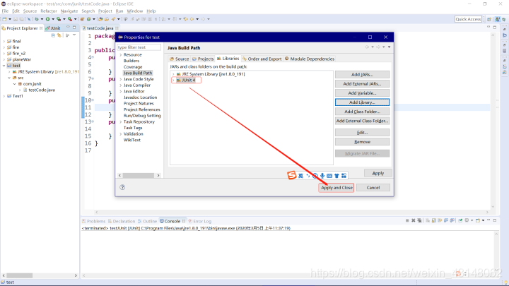
Task: Click Remove All Terminated Launches in Console
Action: coord(419,220)
